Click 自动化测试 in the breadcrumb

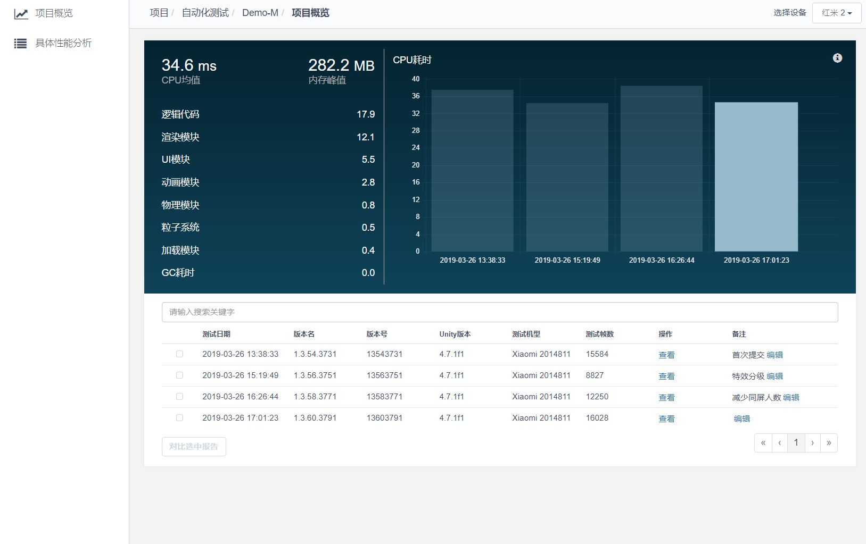point(205,13)
